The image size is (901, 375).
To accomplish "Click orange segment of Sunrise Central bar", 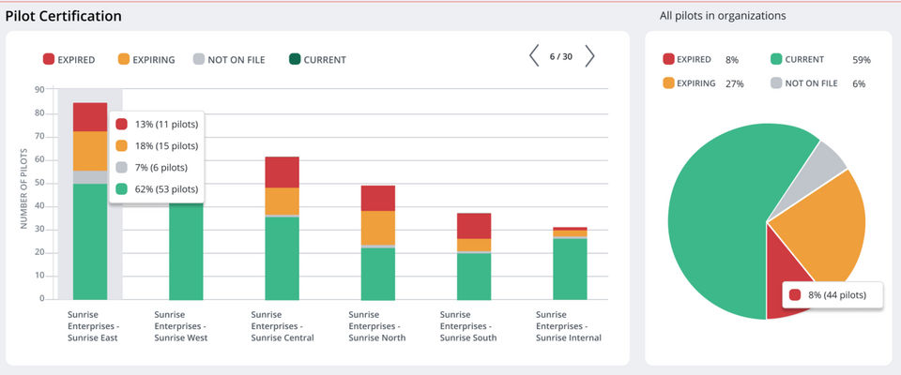I will [x=283, y=201].
